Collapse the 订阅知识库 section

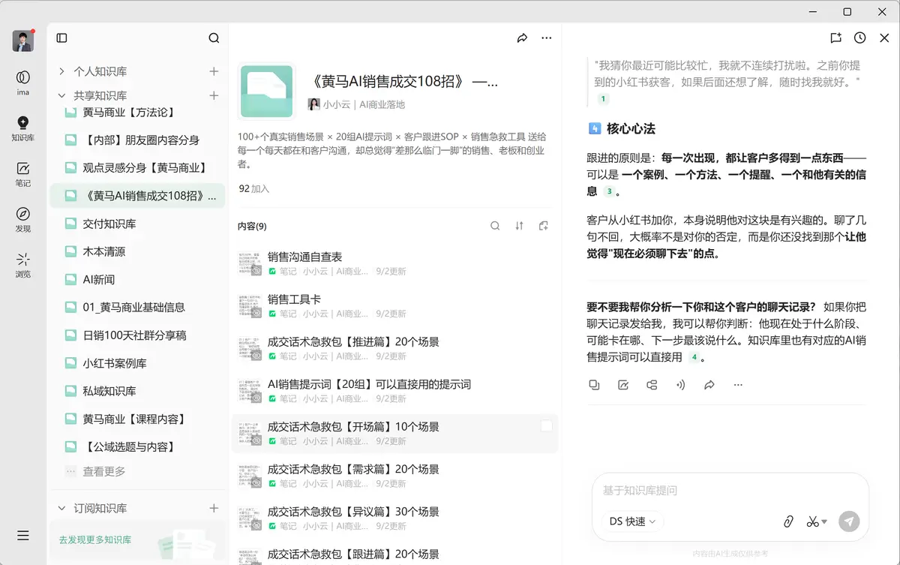pyautogui.click(x=61, y=508)
